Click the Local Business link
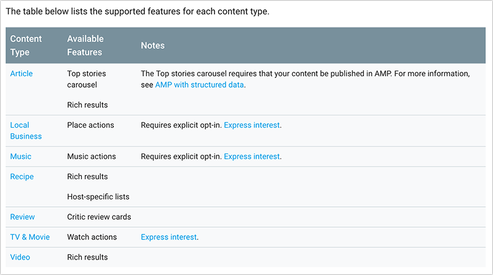Viewport: 493px width, 275px height. click(26, 131)
